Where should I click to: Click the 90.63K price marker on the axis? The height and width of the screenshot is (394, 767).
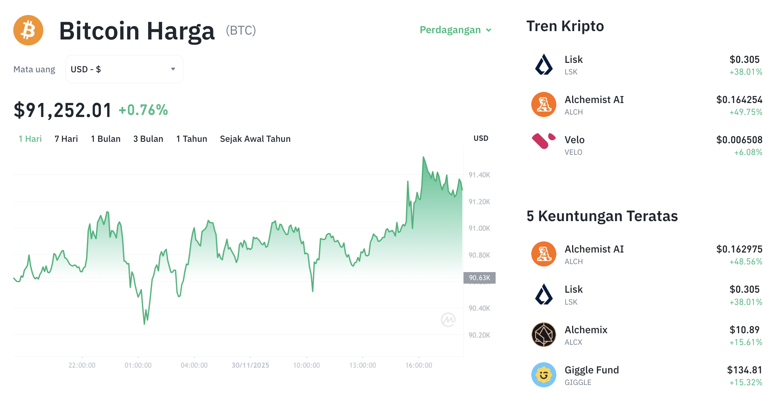pos(479,278)
